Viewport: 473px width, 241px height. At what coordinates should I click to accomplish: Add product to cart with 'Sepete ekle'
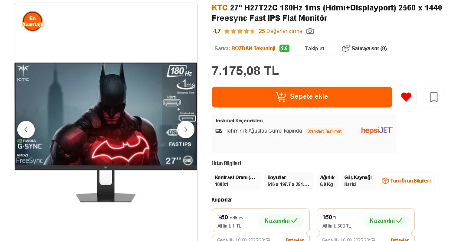[302, 97]
